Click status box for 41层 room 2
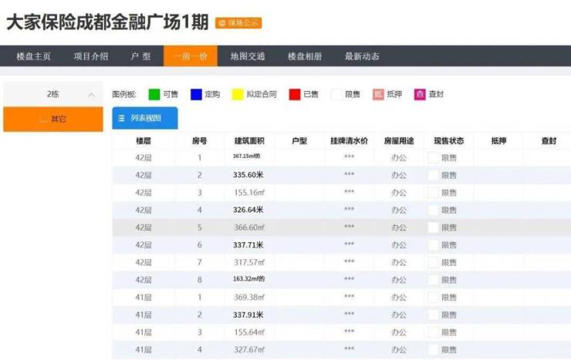Image resolution: width=571 pixels, height=360 pixels. (433, 315)
